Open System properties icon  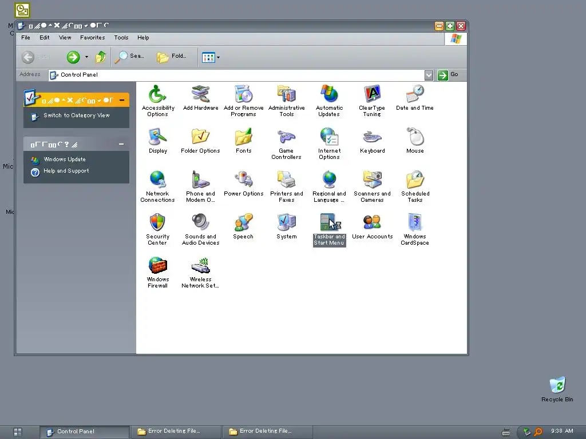pyautogui.click(x=287, y=226)
